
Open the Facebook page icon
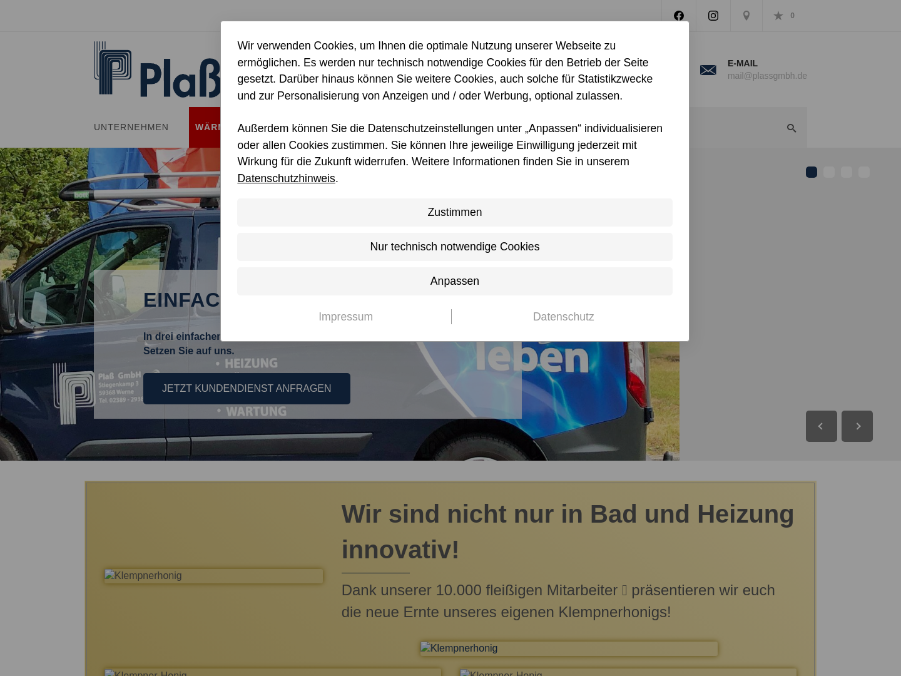tap(679, 16)
